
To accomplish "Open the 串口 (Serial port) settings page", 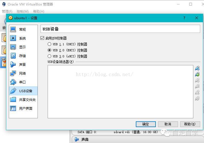I will 23,82.
